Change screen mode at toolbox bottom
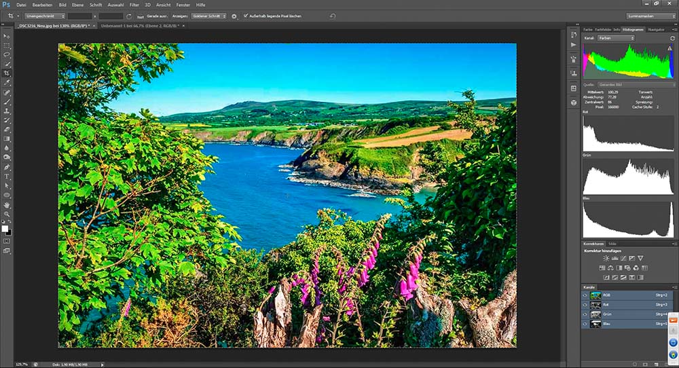679x368 pixels. pos(7,251)
